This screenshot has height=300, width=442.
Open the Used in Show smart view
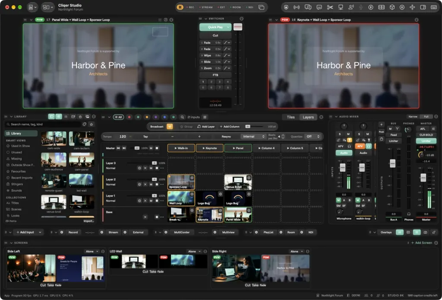[20, 146]
